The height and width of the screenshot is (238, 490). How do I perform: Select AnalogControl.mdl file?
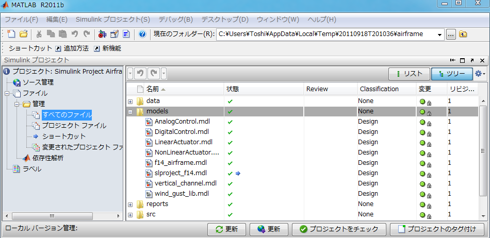[181, 122]
